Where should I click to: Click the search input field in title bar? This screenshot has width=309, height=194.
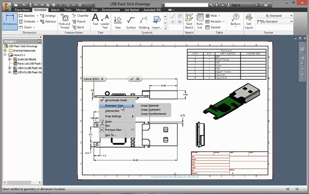pos(186,5)
